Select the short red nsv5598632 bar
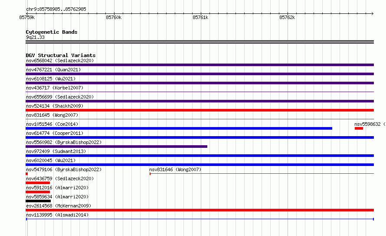386x236 pixels. [x=359, y=128]
